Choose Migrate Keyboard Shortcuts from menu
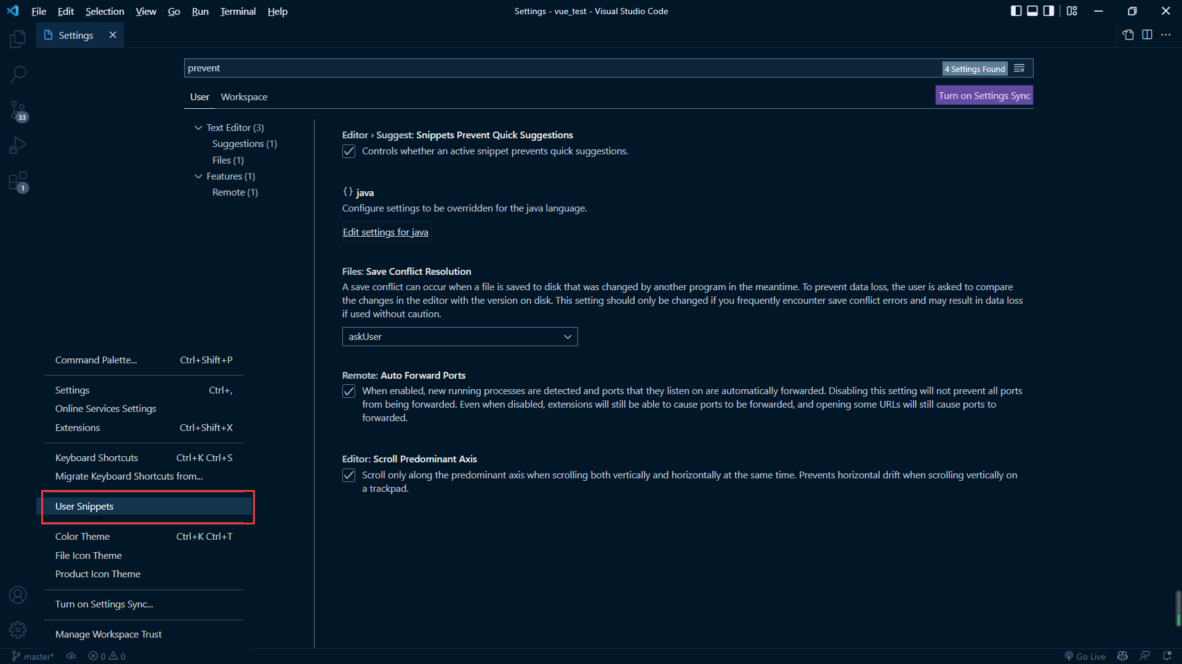This screenshot has width=1182, height=664. point(144,476)
